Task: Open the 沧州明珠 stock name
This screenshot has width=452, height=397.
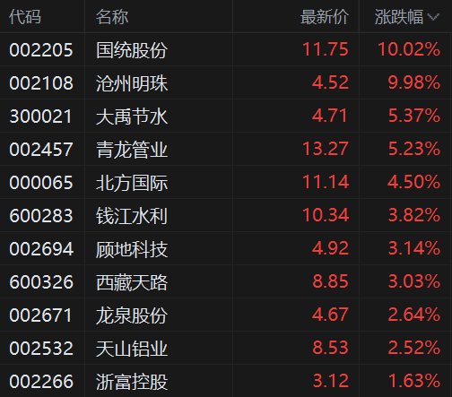Action: pyautogui.click(x=132, y=83)
